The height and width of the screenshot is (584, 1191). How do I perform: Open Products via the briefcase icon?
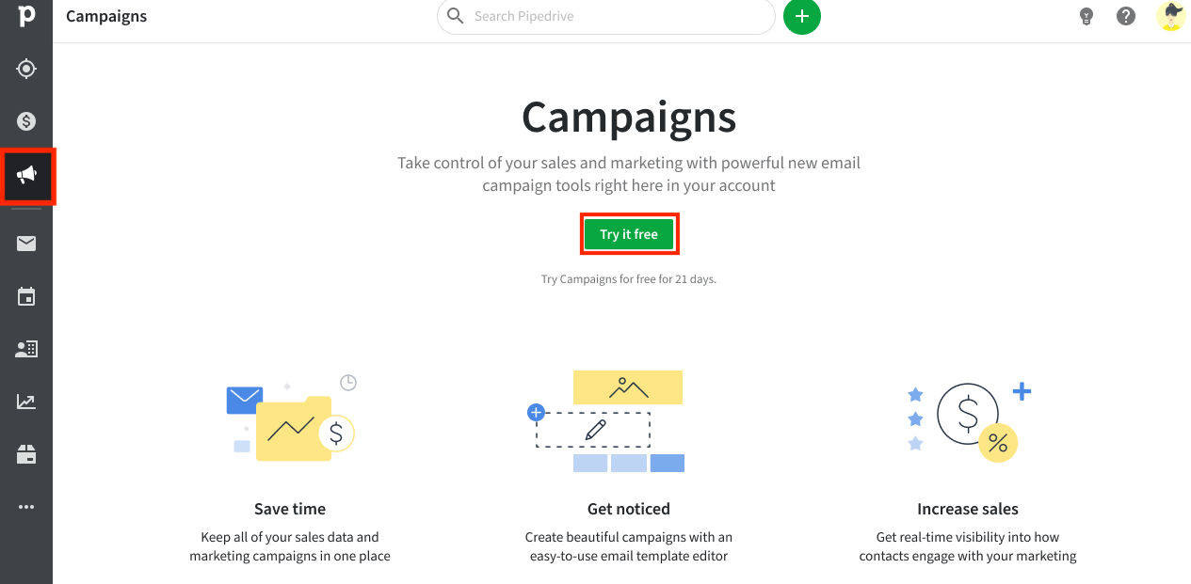[26, 453]
